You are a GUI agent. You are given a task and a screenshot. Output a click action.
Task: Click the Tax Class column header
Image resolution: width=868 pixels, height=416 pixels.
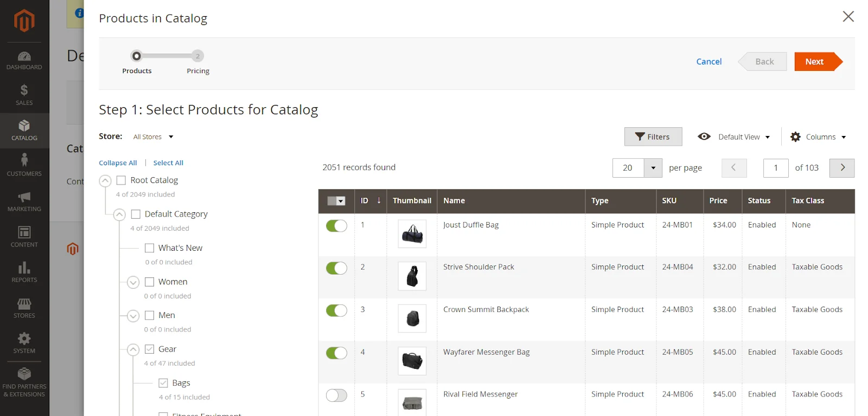[820, 201]
